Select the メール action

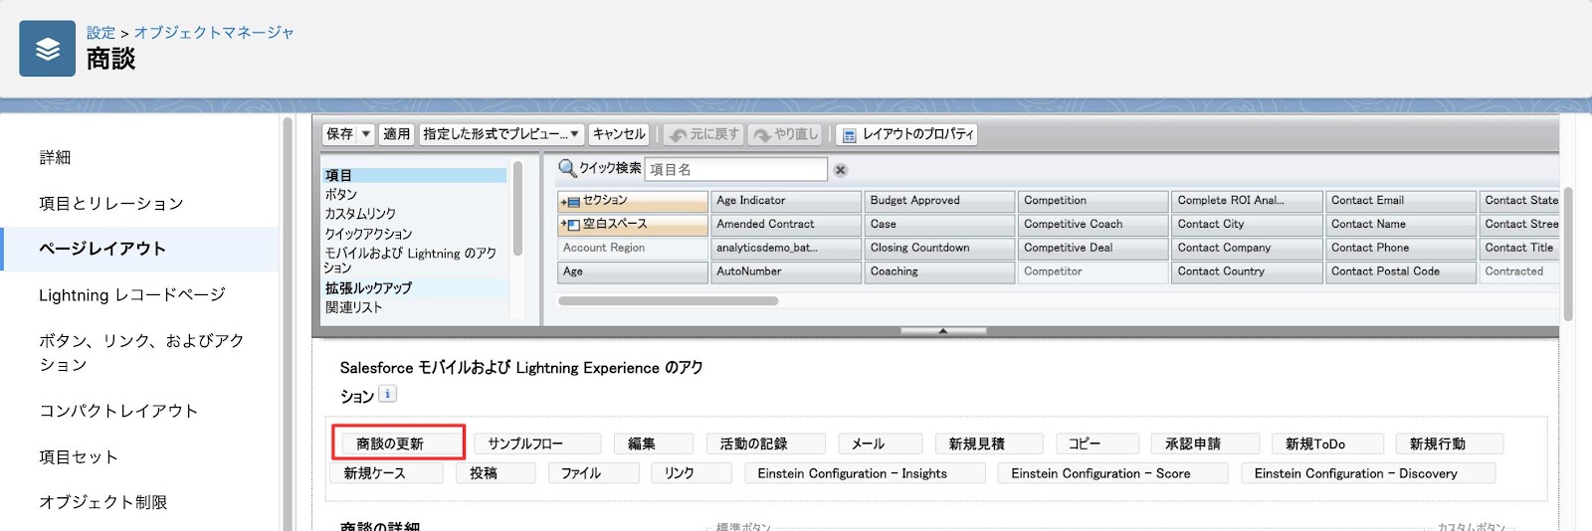coord(881,443)
